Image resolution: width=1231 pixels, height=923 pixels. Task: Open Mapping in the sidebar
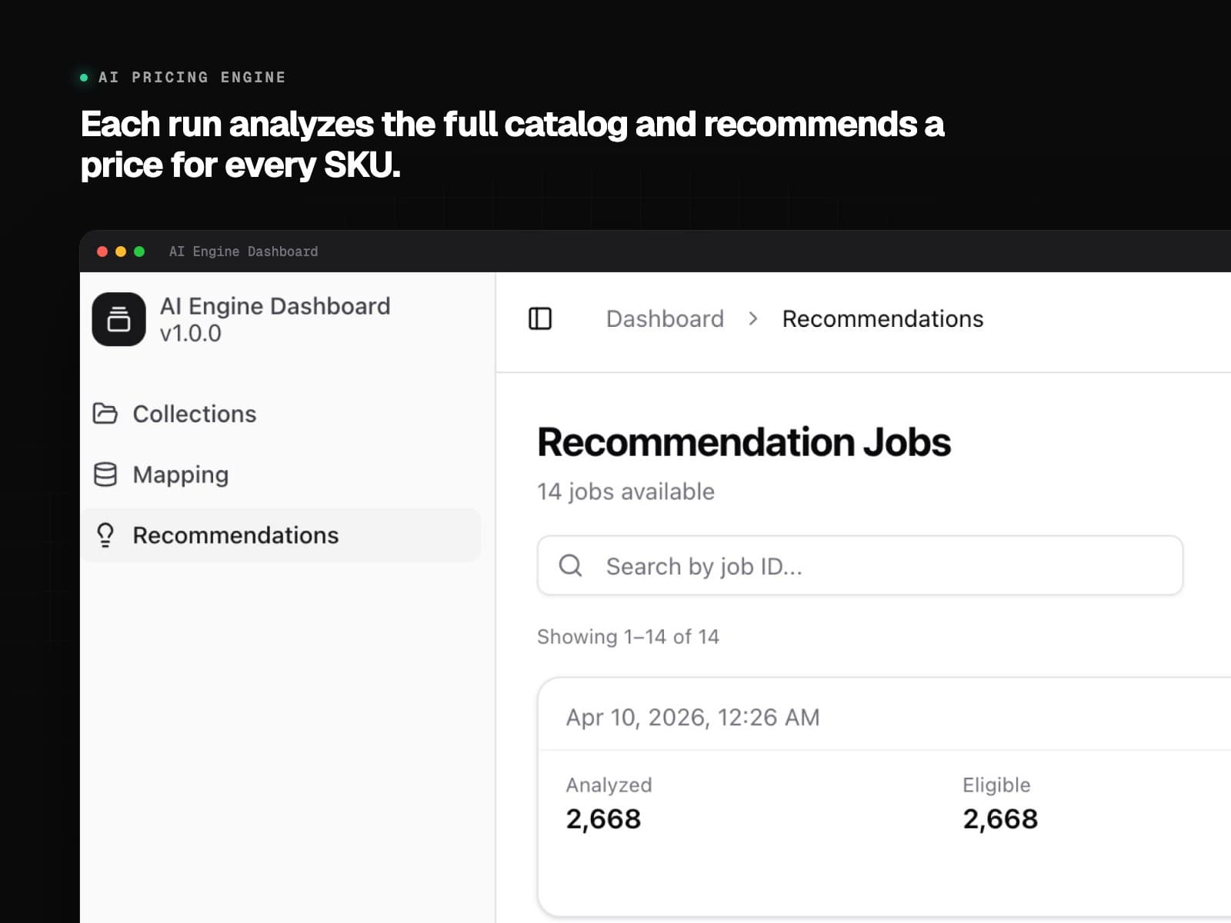click(x=280, y=475)
